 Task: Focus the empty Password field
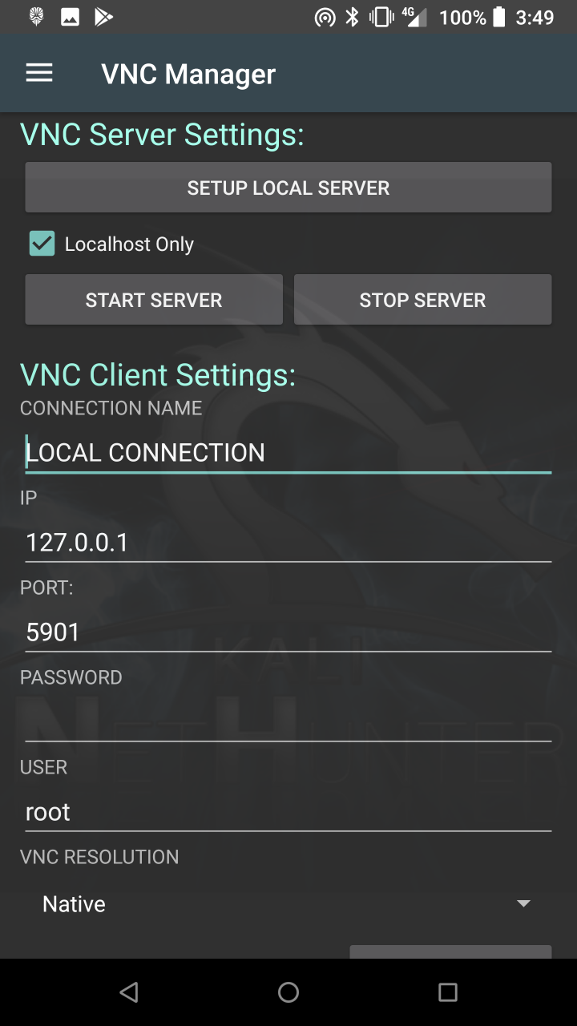[288, 722]
